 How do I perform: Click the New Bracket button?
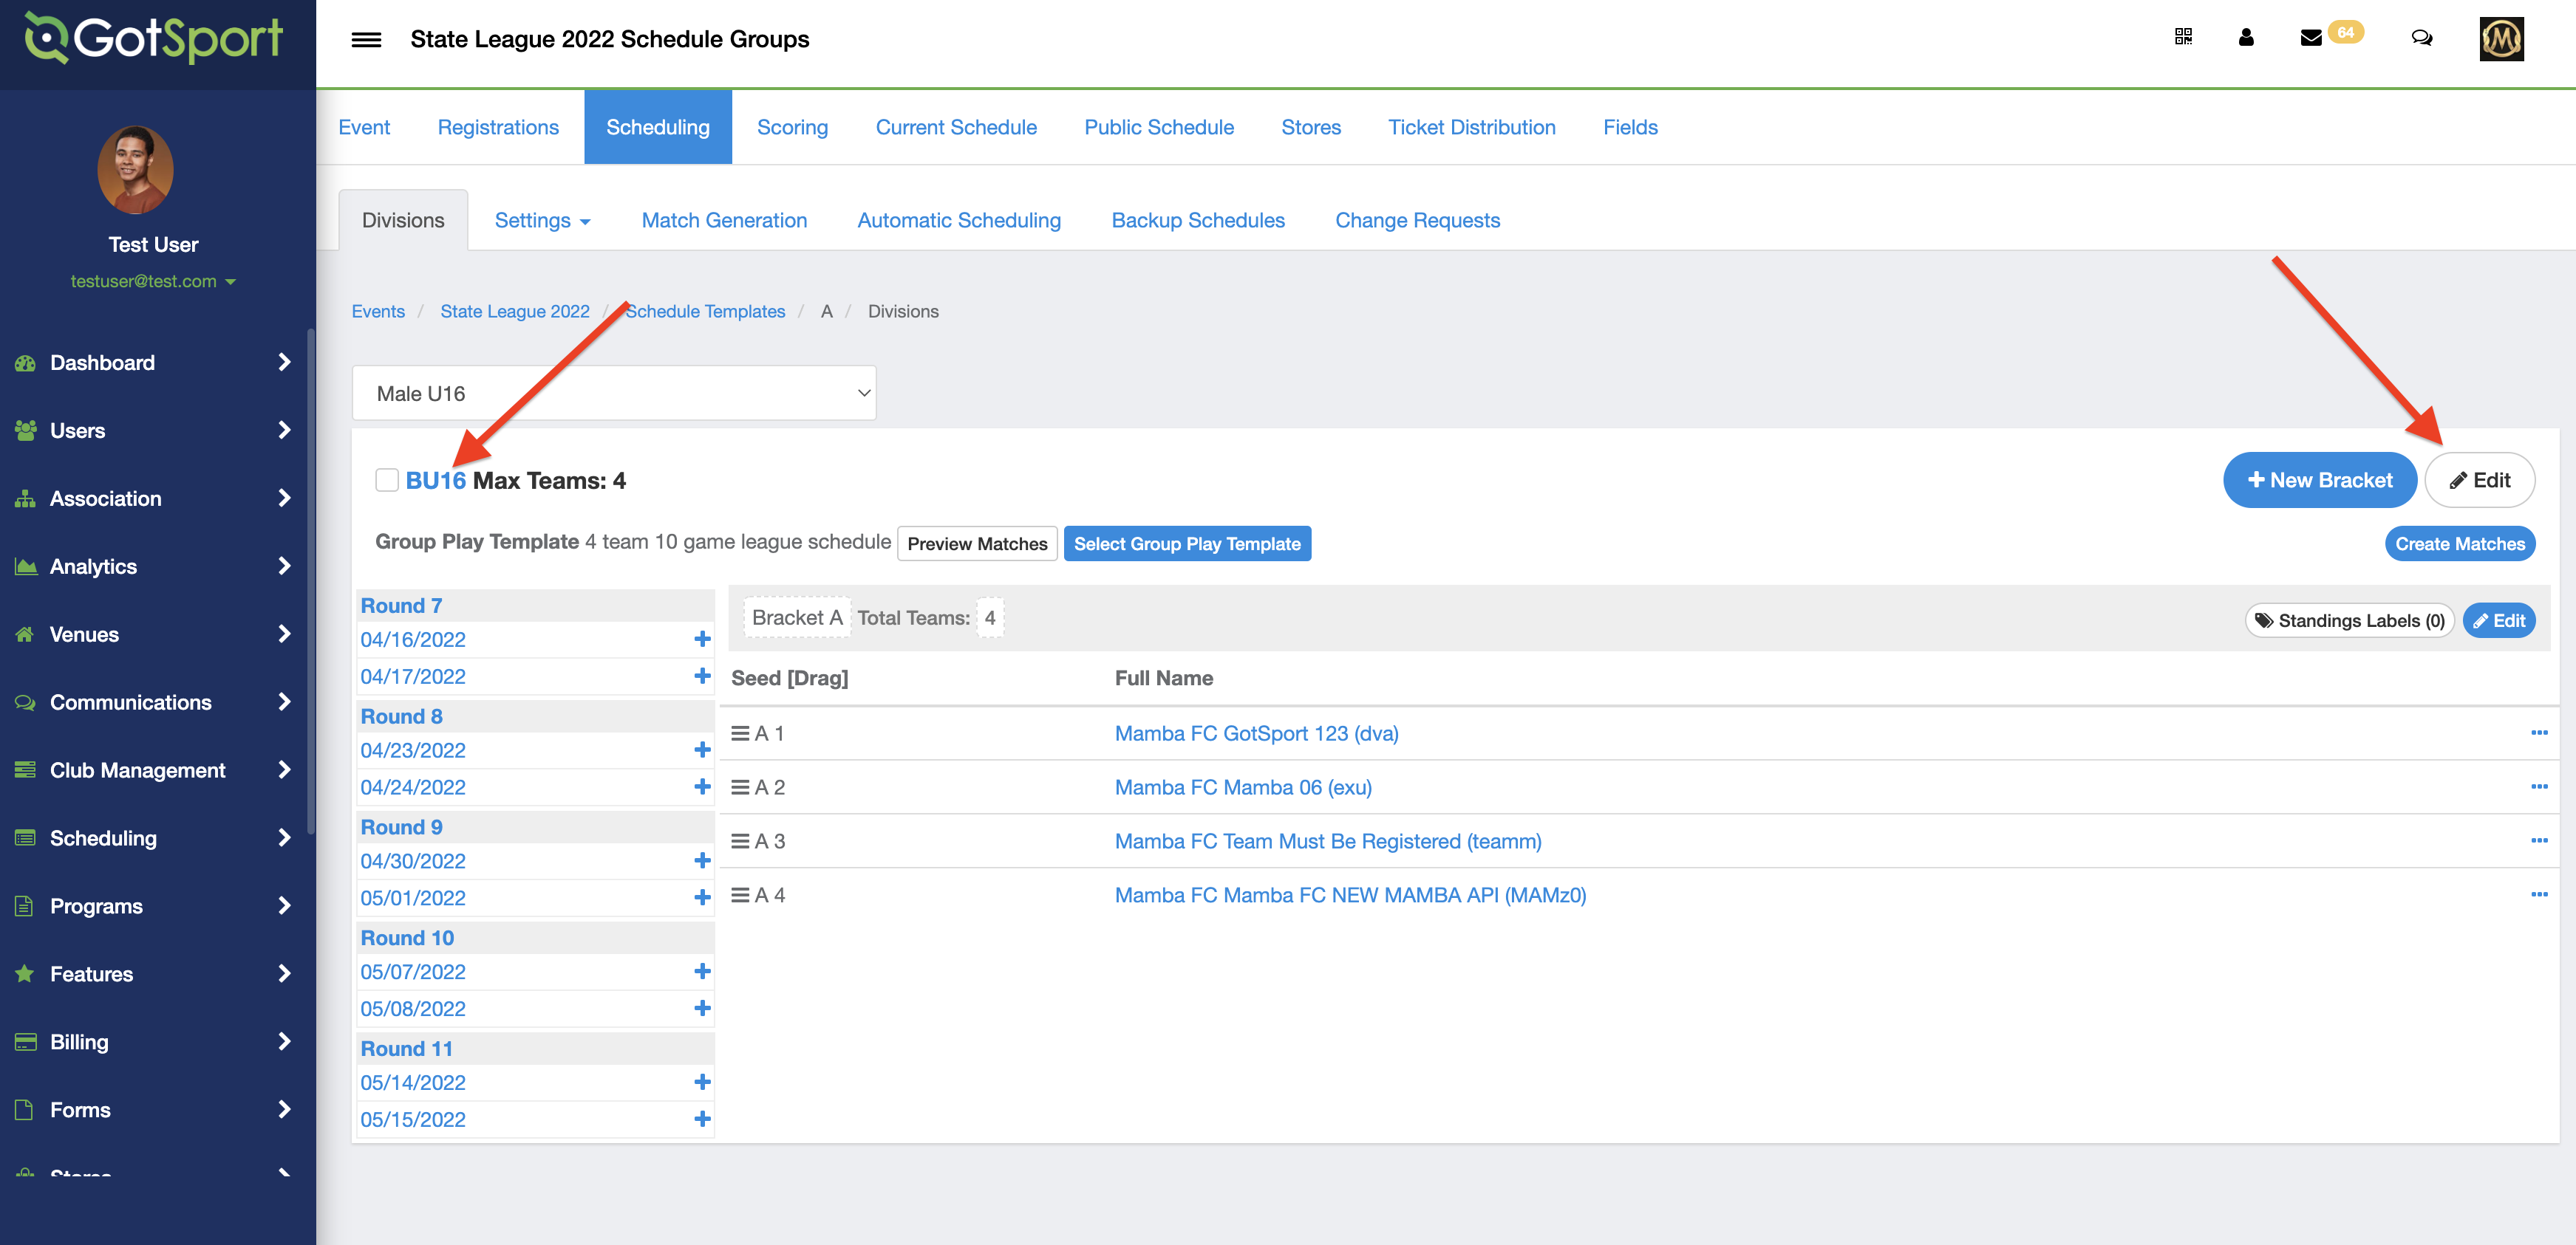[2320, 481]
